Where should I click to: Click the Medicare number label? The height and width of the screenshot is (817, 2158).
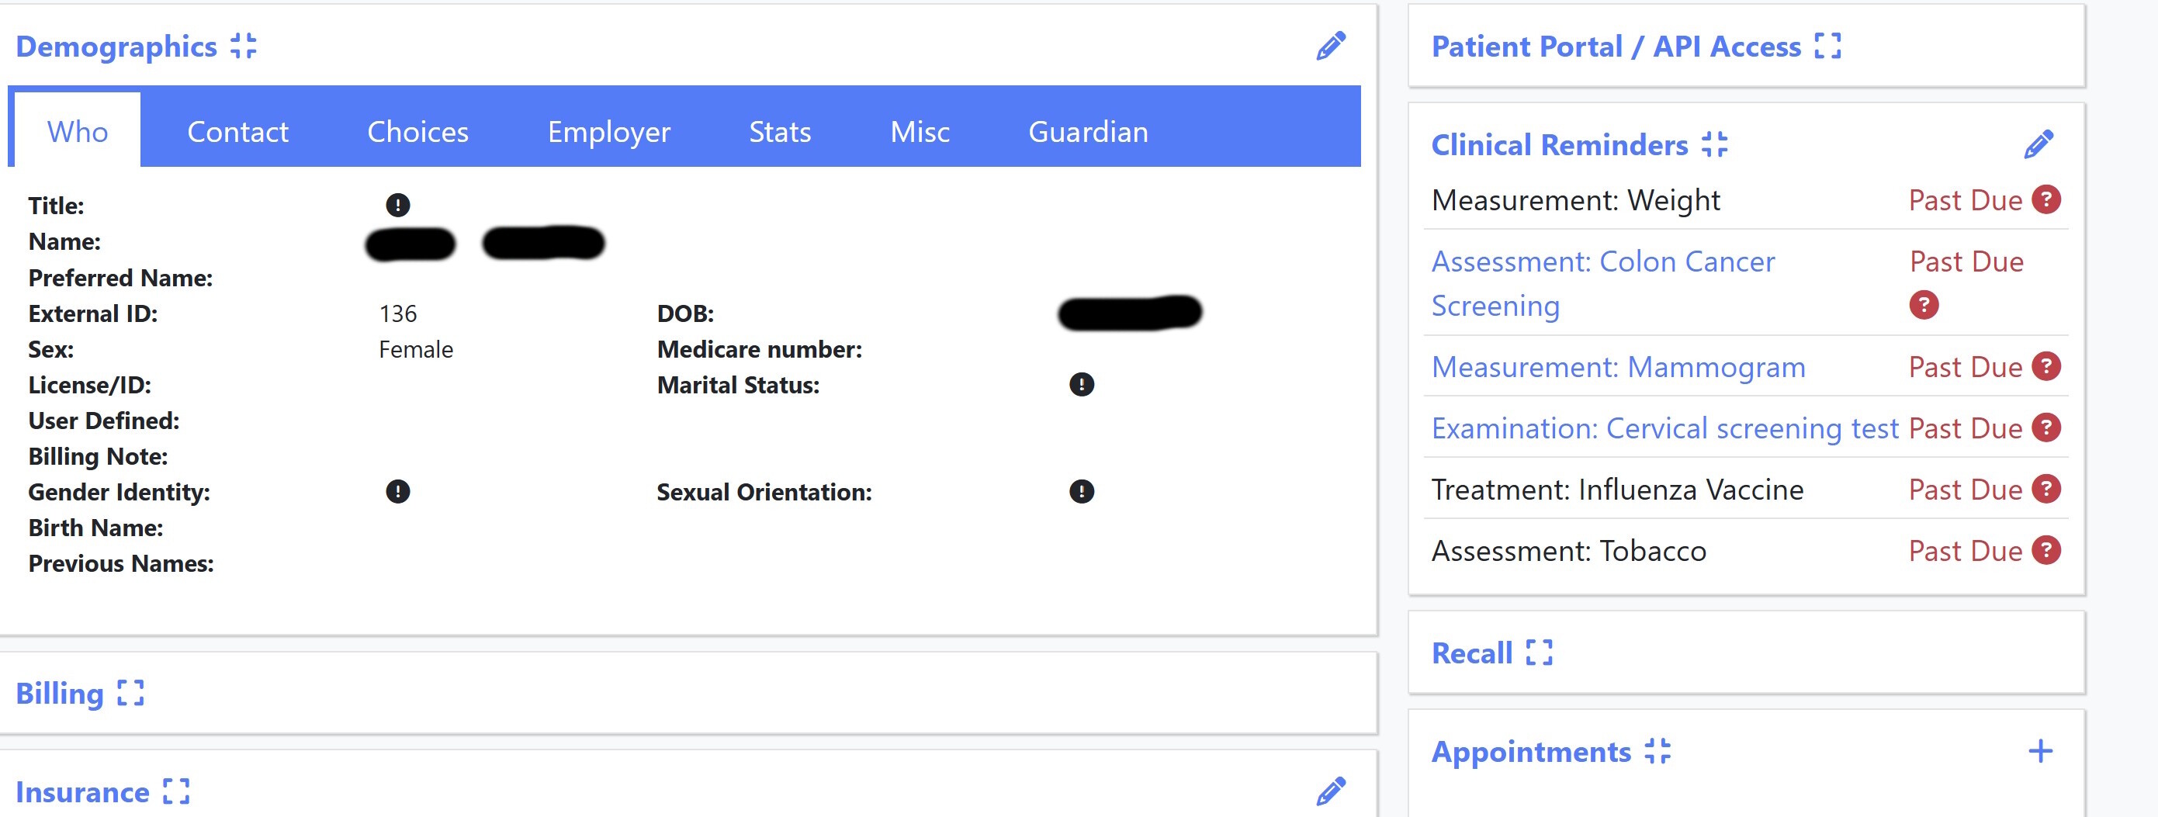pyautogui.click(x=759, y=349)
